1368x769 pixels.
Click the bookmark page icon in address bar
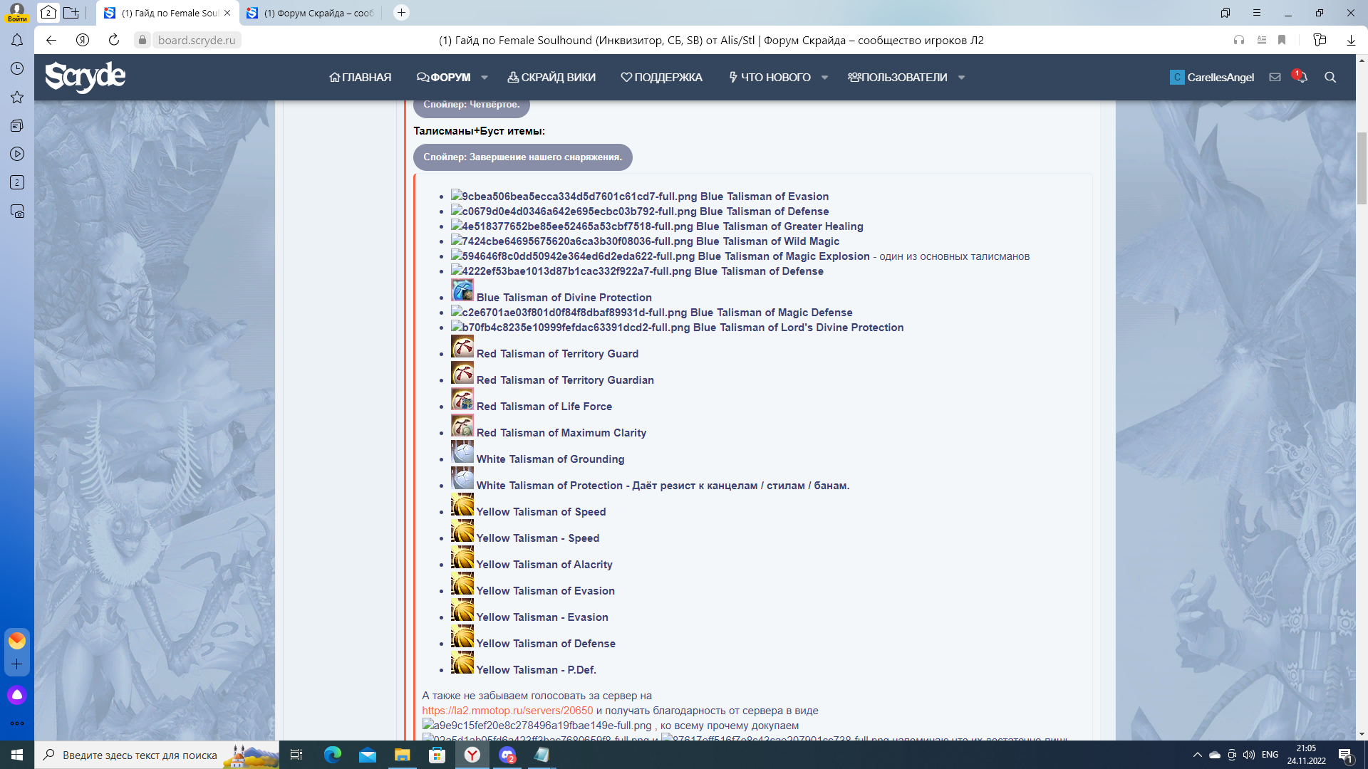pyautogui.click(x=1282, y=40)
